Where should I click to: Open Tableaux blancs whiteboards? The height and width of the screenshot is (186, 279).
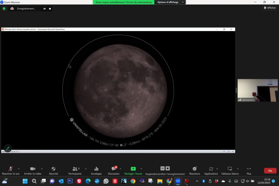click(x=230, y=171)
